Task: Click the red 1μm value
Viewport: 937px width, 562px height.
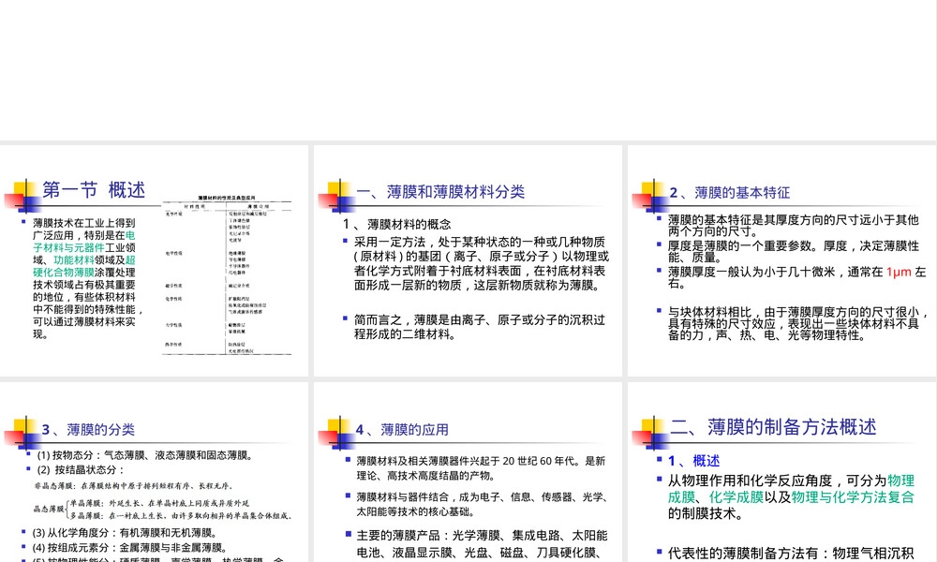Action: [x=899, y=273]
